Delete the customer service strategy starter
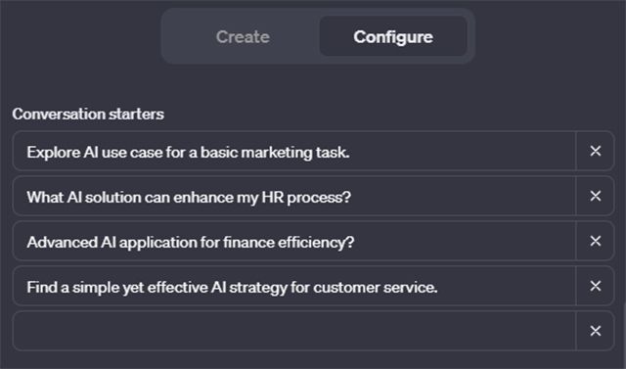 (596, 286)
